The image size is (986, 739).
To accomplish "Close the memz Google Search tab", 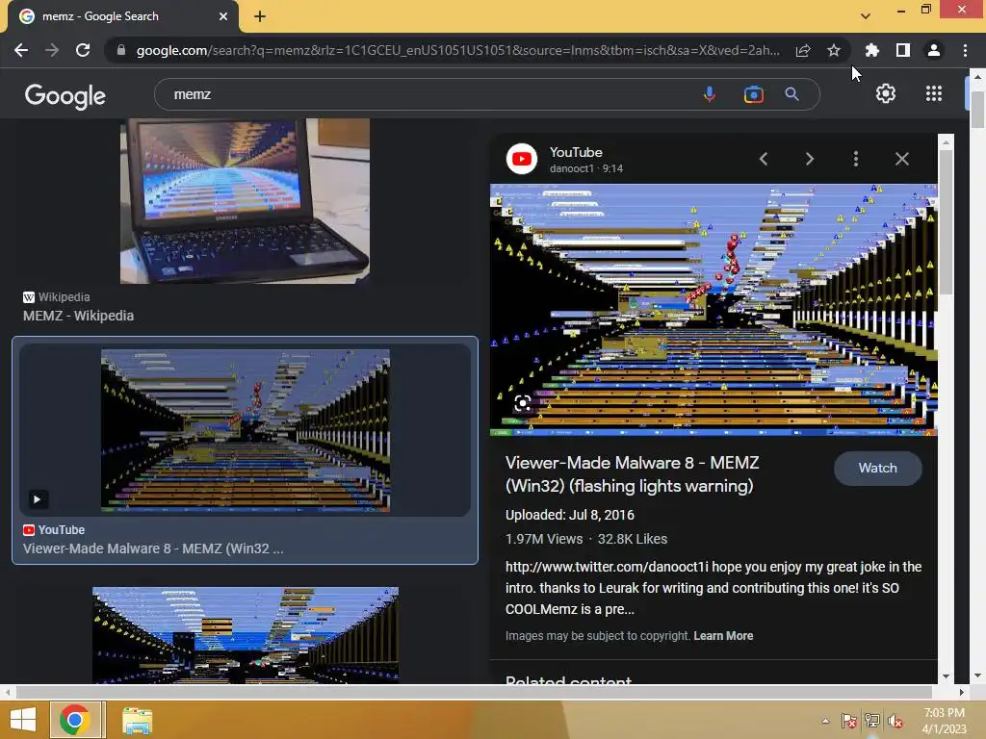I will click(x=223, y=16).
